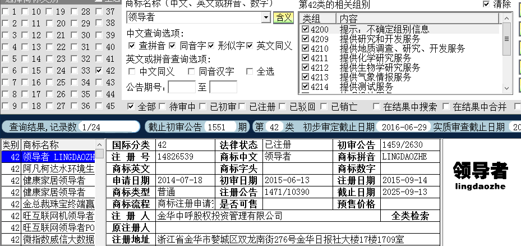Uncheck group 4210 geological survey services
This screenshot has width=521, height=246.
click(x=305, y=48)
